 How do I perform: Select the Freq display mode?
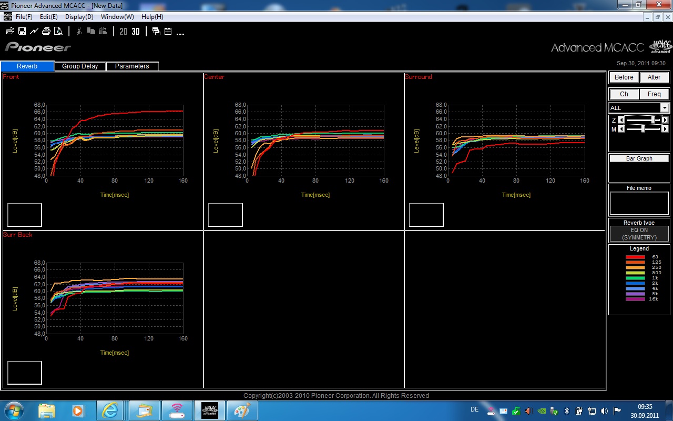coord(654,94)
